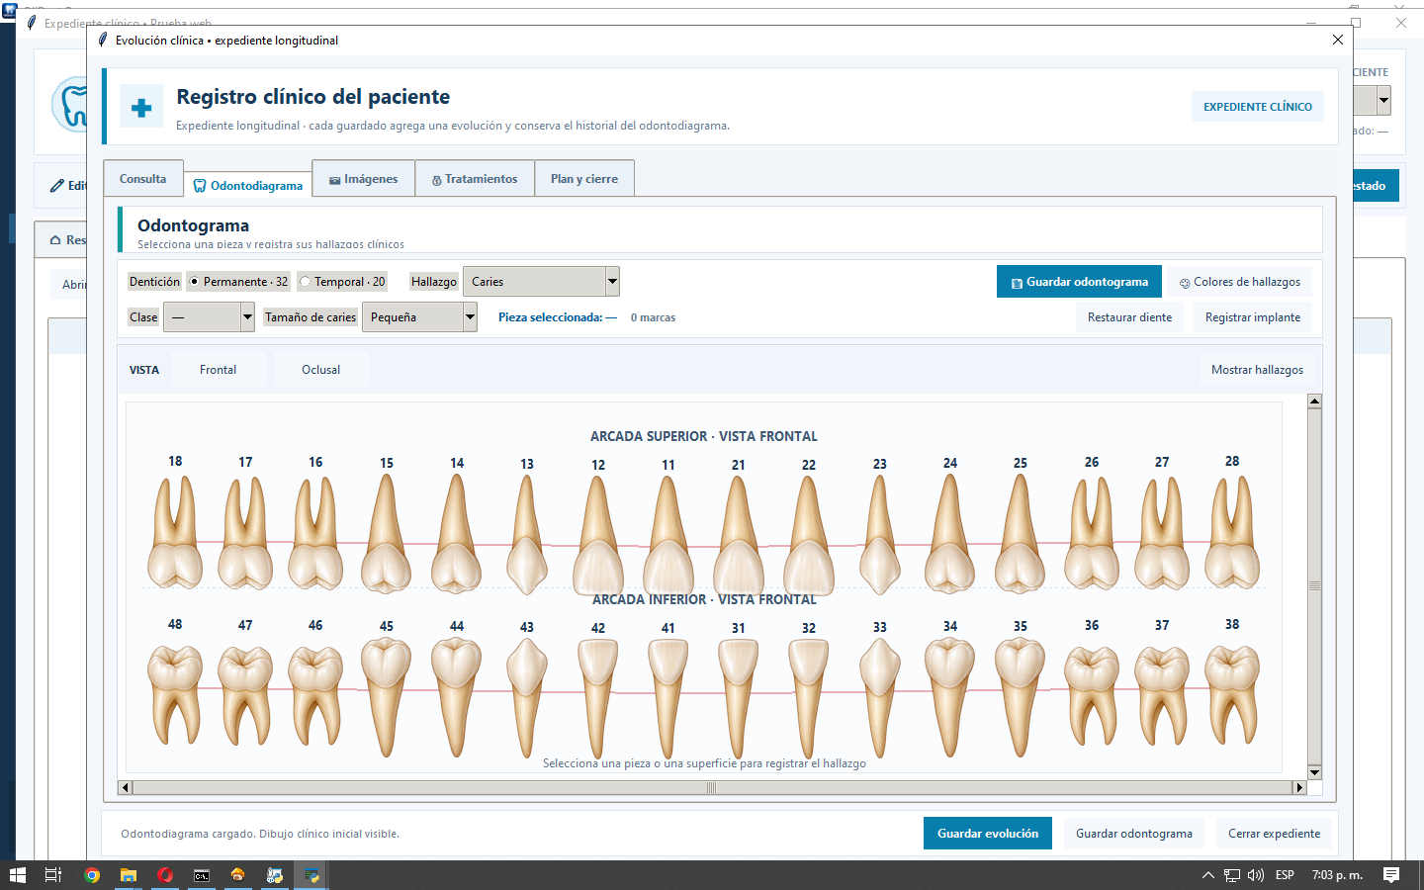Open the Odontodiagrama tab
Viewport: 1424px width, 890px height.
pos(248,185)
